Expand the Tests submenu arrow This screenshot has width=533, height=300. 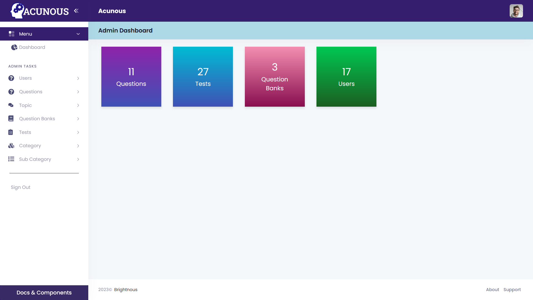click(78, 132)
